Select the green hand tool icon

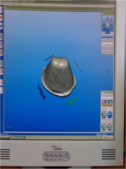pyautogui.click(x=110, y=102)
